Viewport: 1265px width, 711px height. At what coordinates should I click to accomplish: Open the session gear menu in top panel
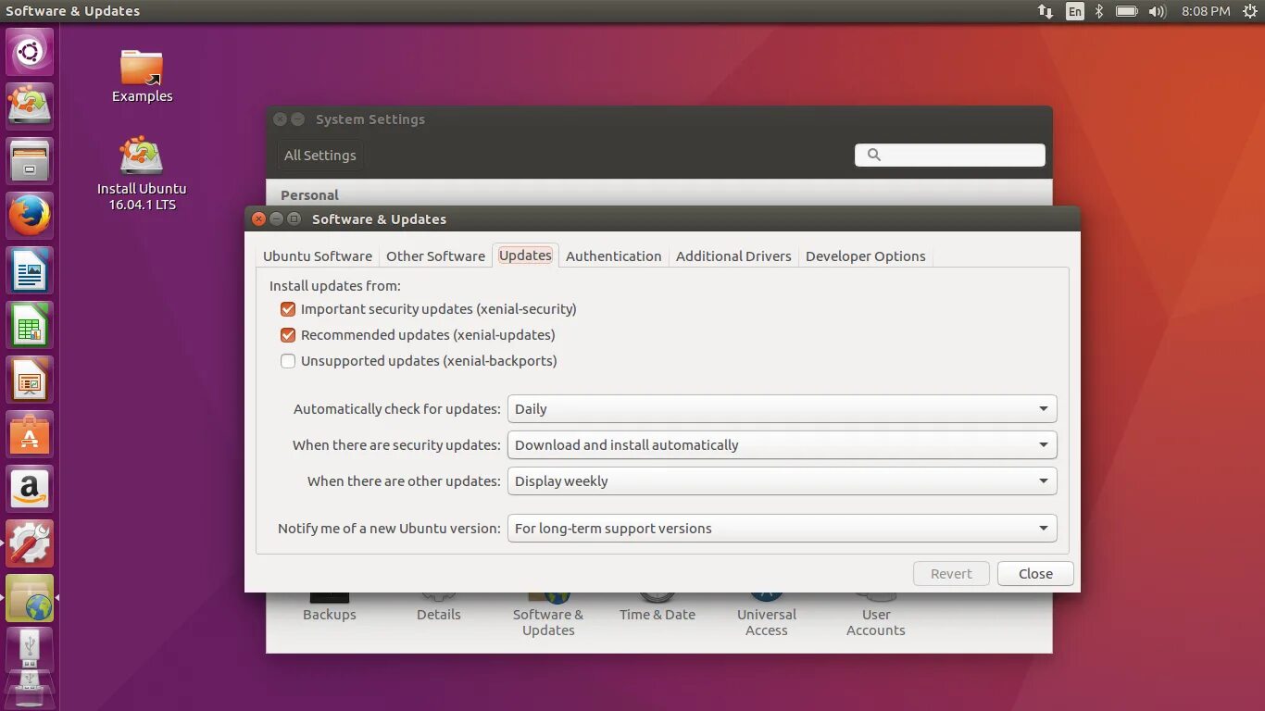click(1250, 11)
